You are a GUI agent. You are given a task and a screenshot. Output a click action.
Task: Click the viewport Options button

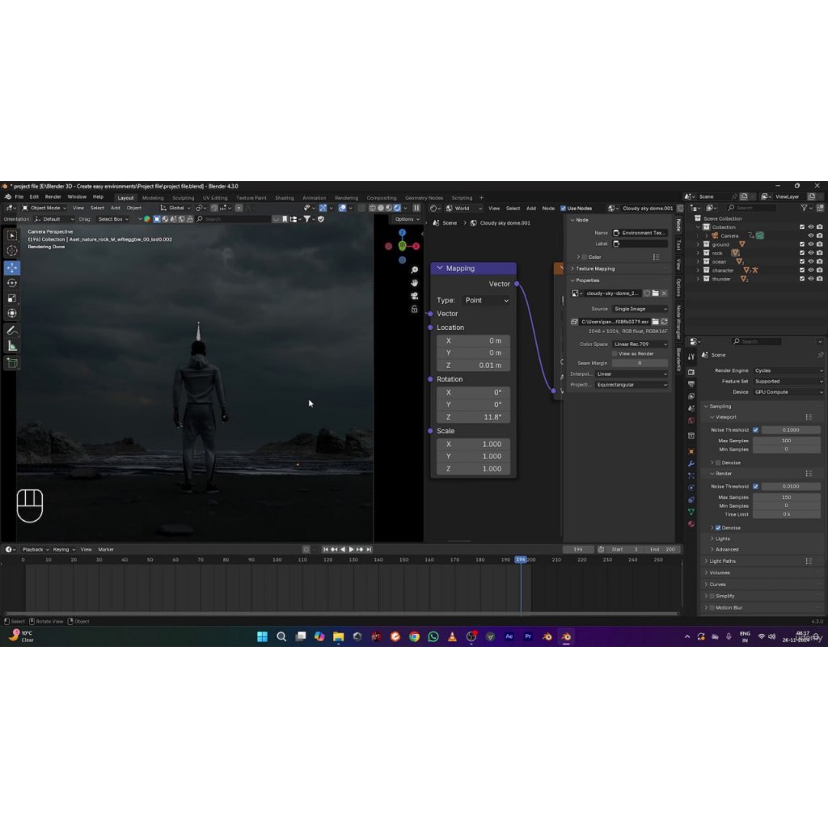[407, 219]
